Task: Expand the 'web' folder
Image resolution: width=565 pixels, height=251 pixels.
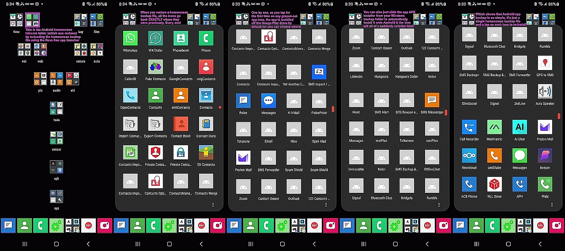Action: coord(40,49)
